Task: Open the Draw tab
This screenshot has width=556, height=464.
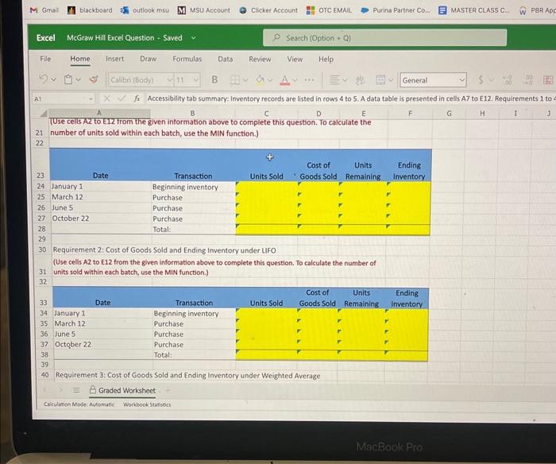Action: tap(149, 59)
